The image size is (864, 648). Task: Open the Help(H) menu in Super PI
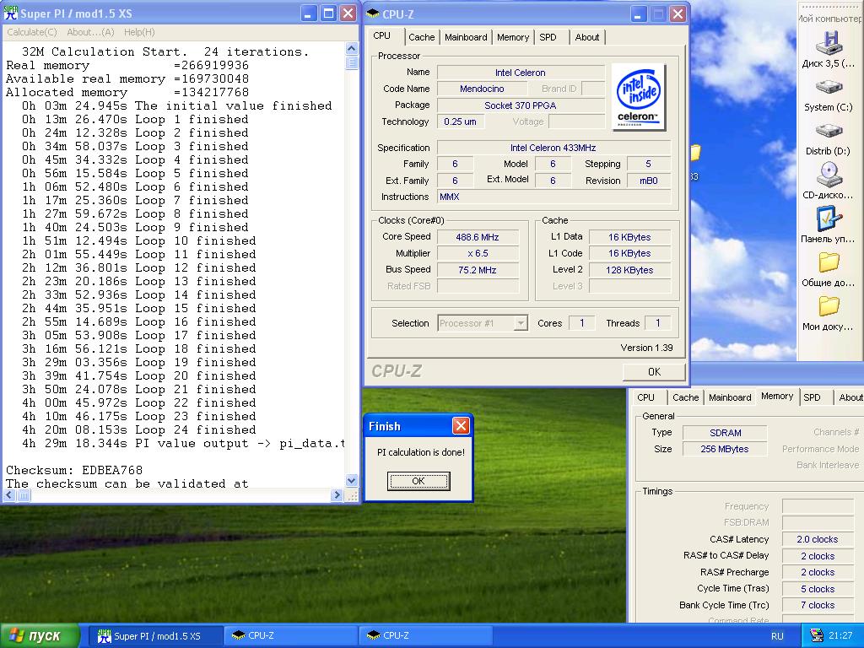[139, 32]
